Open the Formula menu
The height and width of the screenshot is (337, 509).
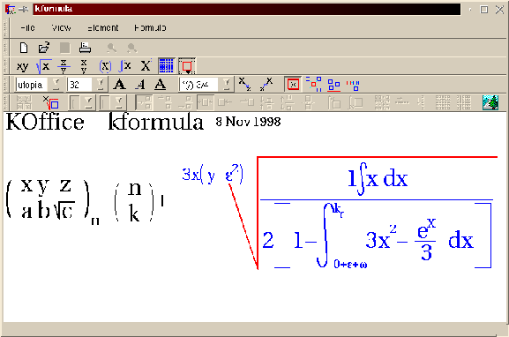(x=150, y=28)
